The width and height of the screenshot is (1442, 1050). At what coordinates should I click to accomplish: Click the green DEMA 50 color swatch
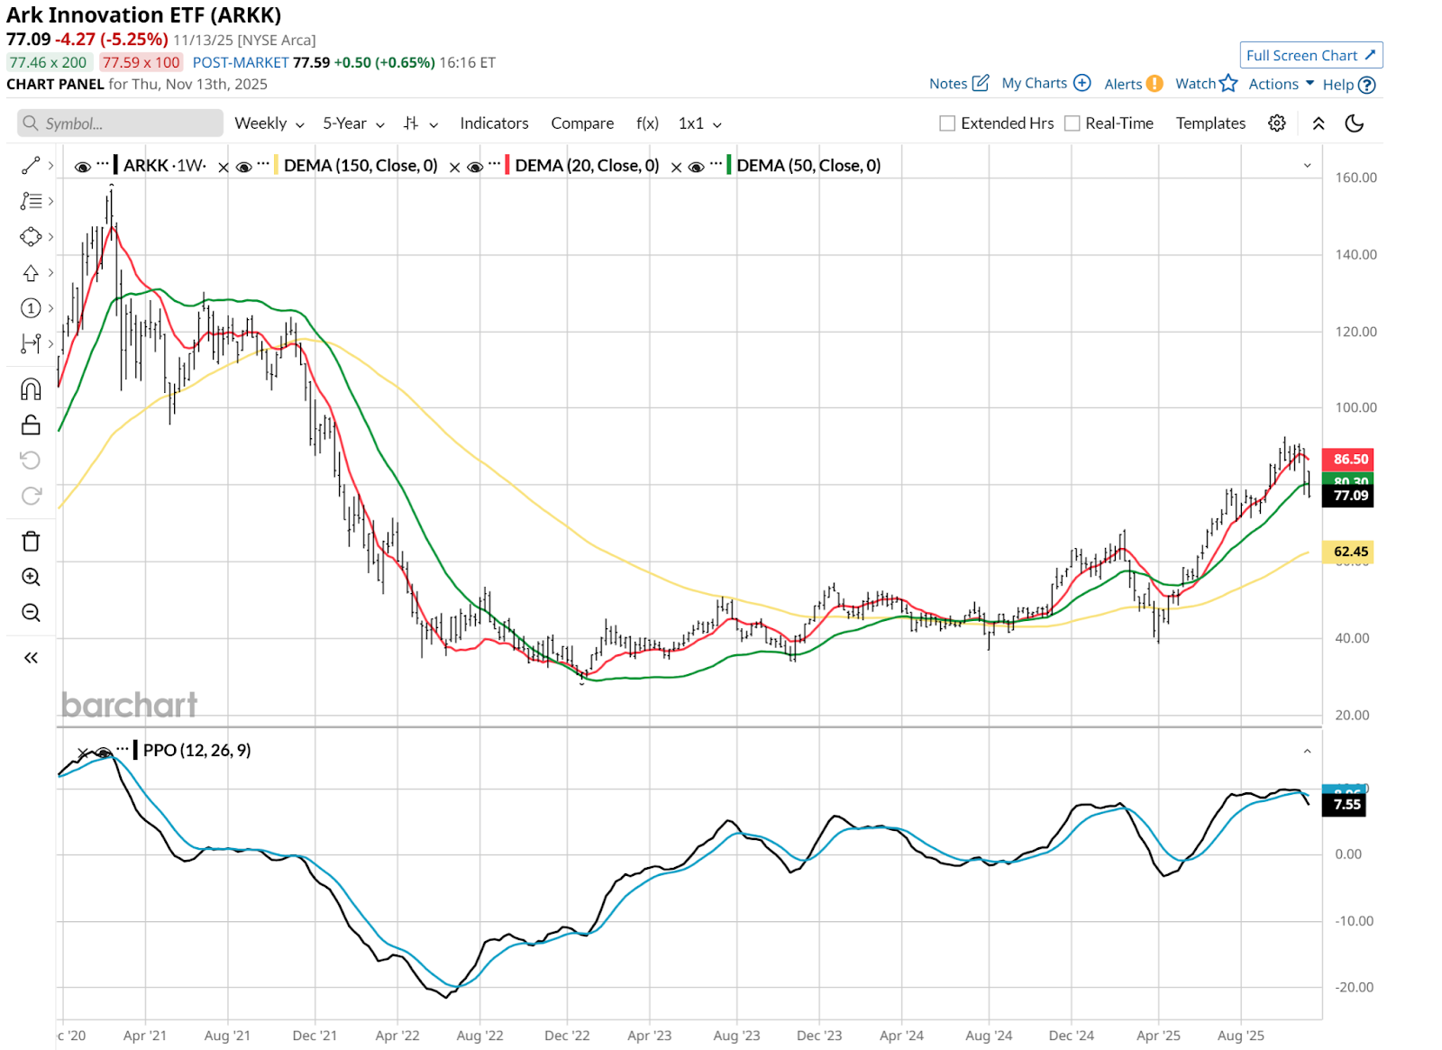728,165
